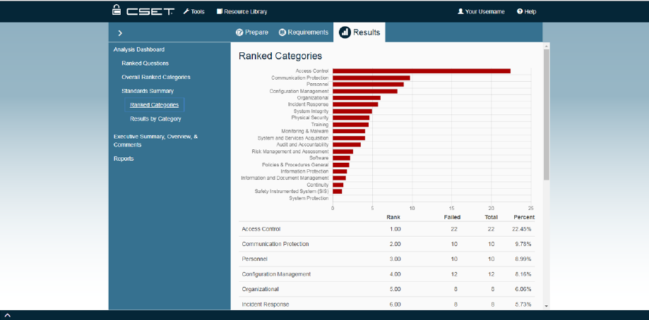Click the Total column header

coord(492,217)
